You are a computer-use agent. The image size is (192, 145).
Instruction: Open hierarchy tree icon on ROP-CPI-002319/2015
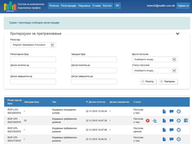click(155, 121)
